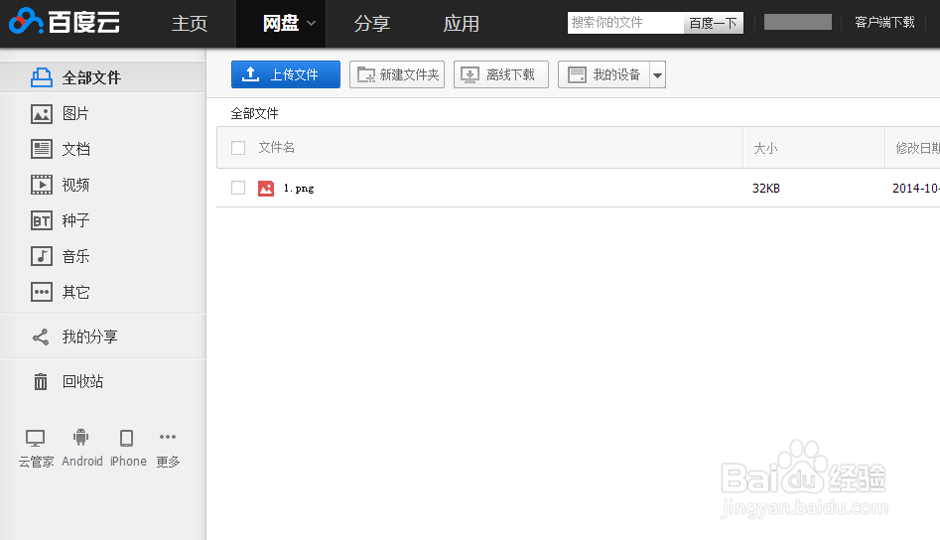940x540 pixels.
Task: Click the 32KB size value
Action: pyautogui.click(x=766, y=189)
